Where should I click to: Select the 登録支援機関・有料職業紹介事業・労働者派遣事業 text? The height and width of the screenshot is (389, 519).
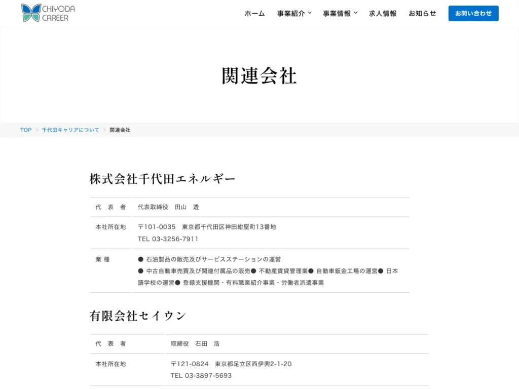point(253,283)
